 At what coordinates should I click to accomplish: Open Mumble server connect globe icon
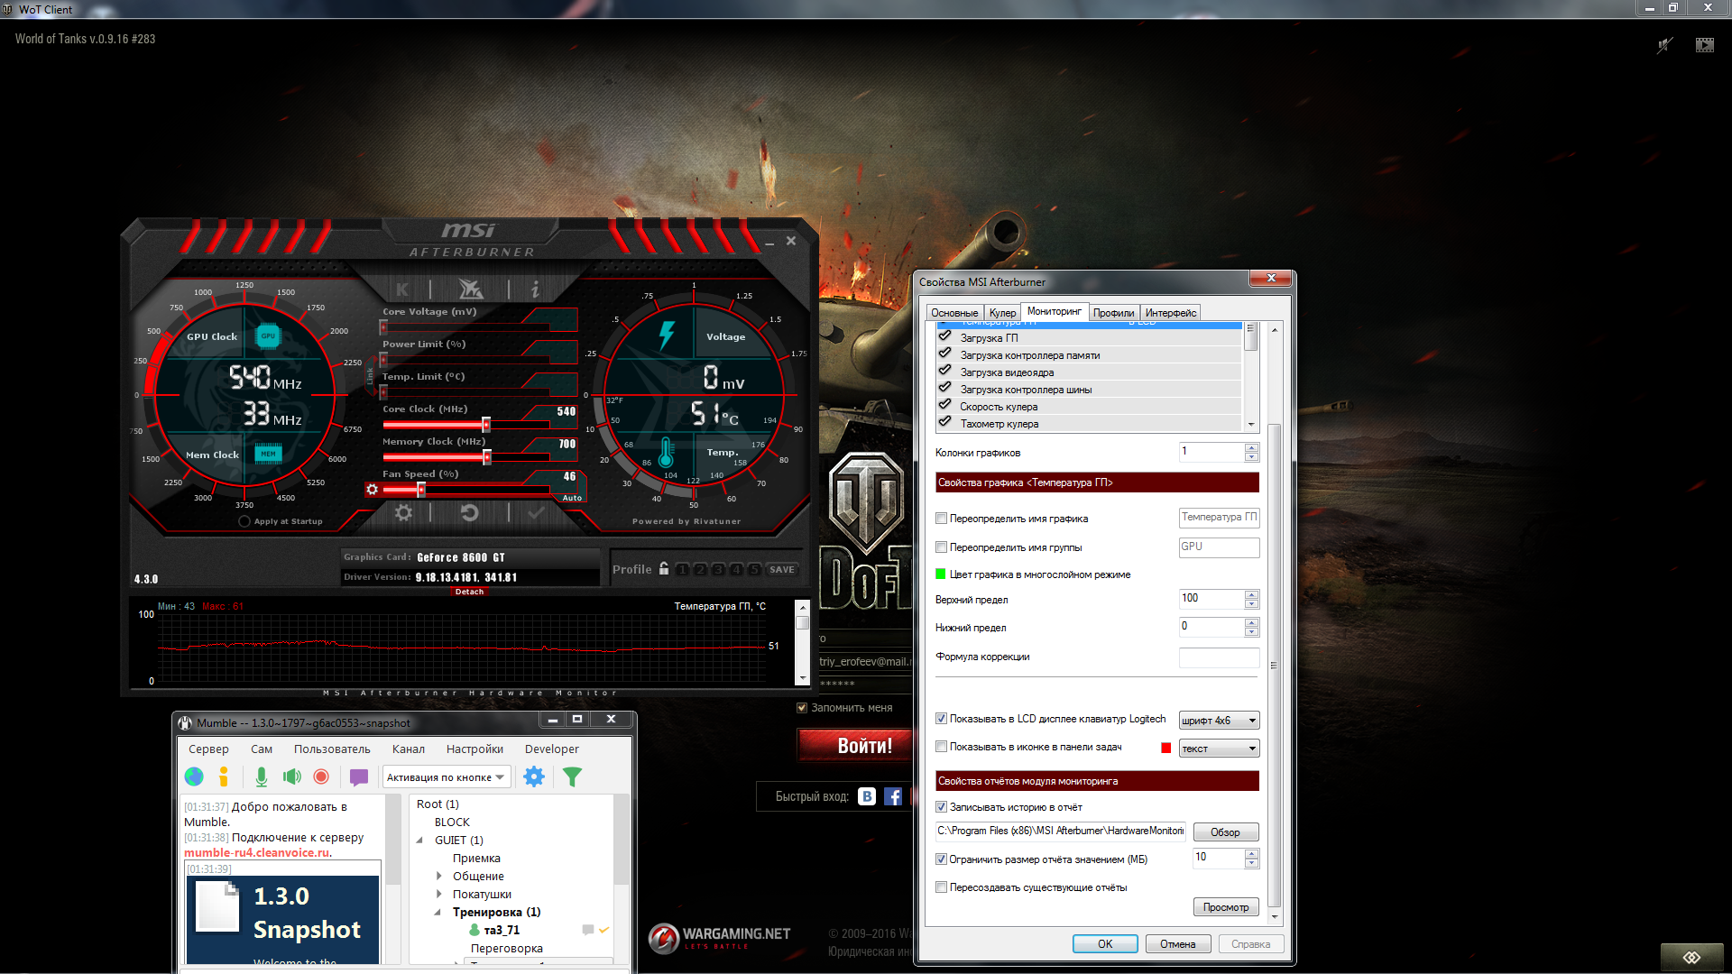pyautogui.click(x=194, y=776)
